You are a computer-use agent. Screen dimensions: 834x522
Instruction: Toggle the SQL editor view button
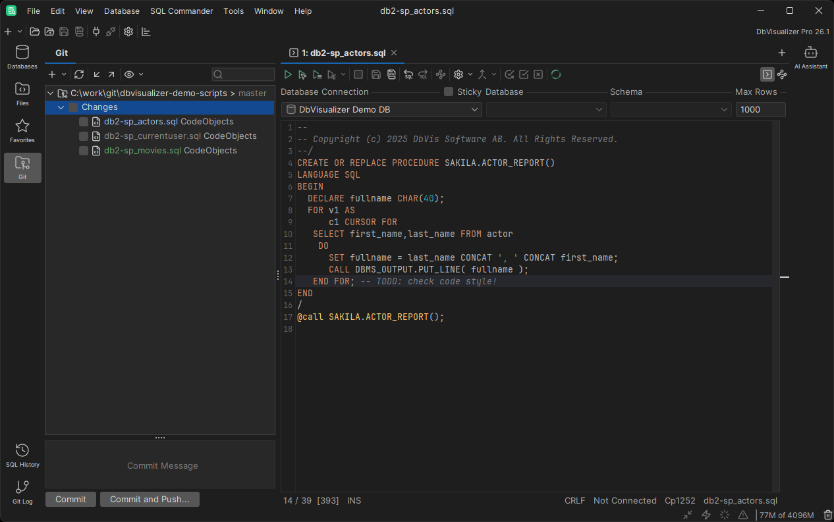[x=767, y=74]
